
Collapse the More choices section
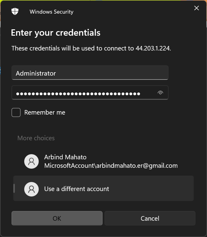36,138
